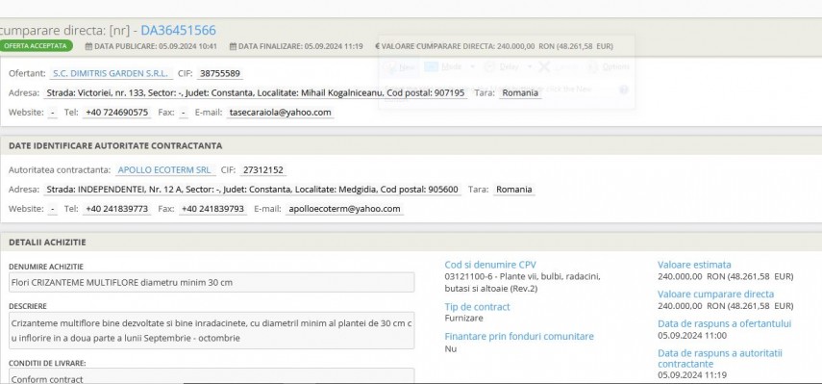Open the DA36451566 direct purchase link
Screen dimensions: 822x384
click(x=178, y=31)
